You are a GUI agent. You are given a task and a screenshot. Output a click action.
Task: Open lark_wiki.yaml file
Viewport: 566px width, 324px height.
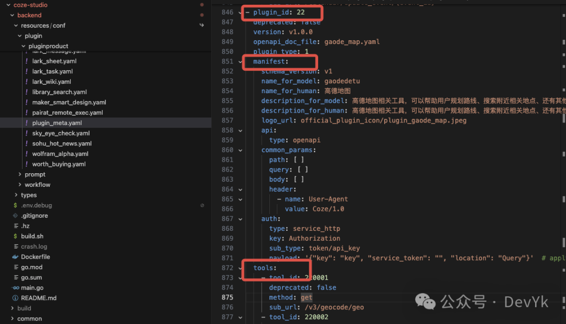click(x=51, y=82)
